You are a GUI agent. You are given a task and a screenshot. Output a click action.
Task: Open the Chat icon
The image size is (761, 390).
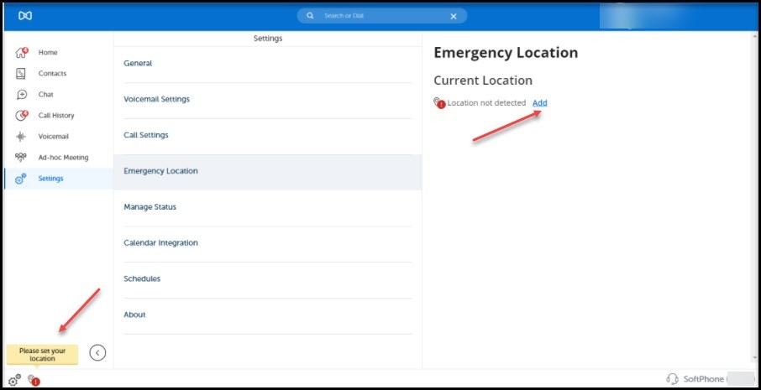coord(22,95)
